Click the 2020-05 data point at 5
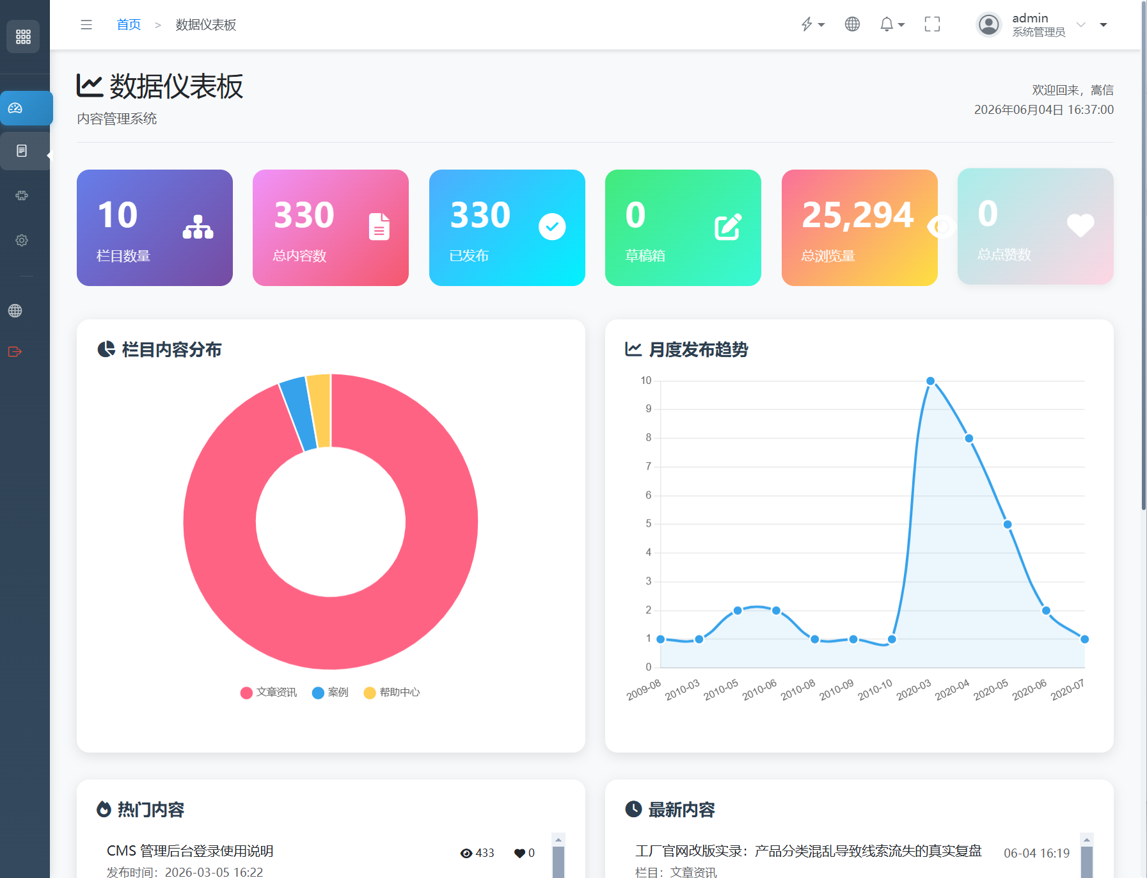Image resolution: width=1147 pixels, height=878 pixels. click(1008, 524)
